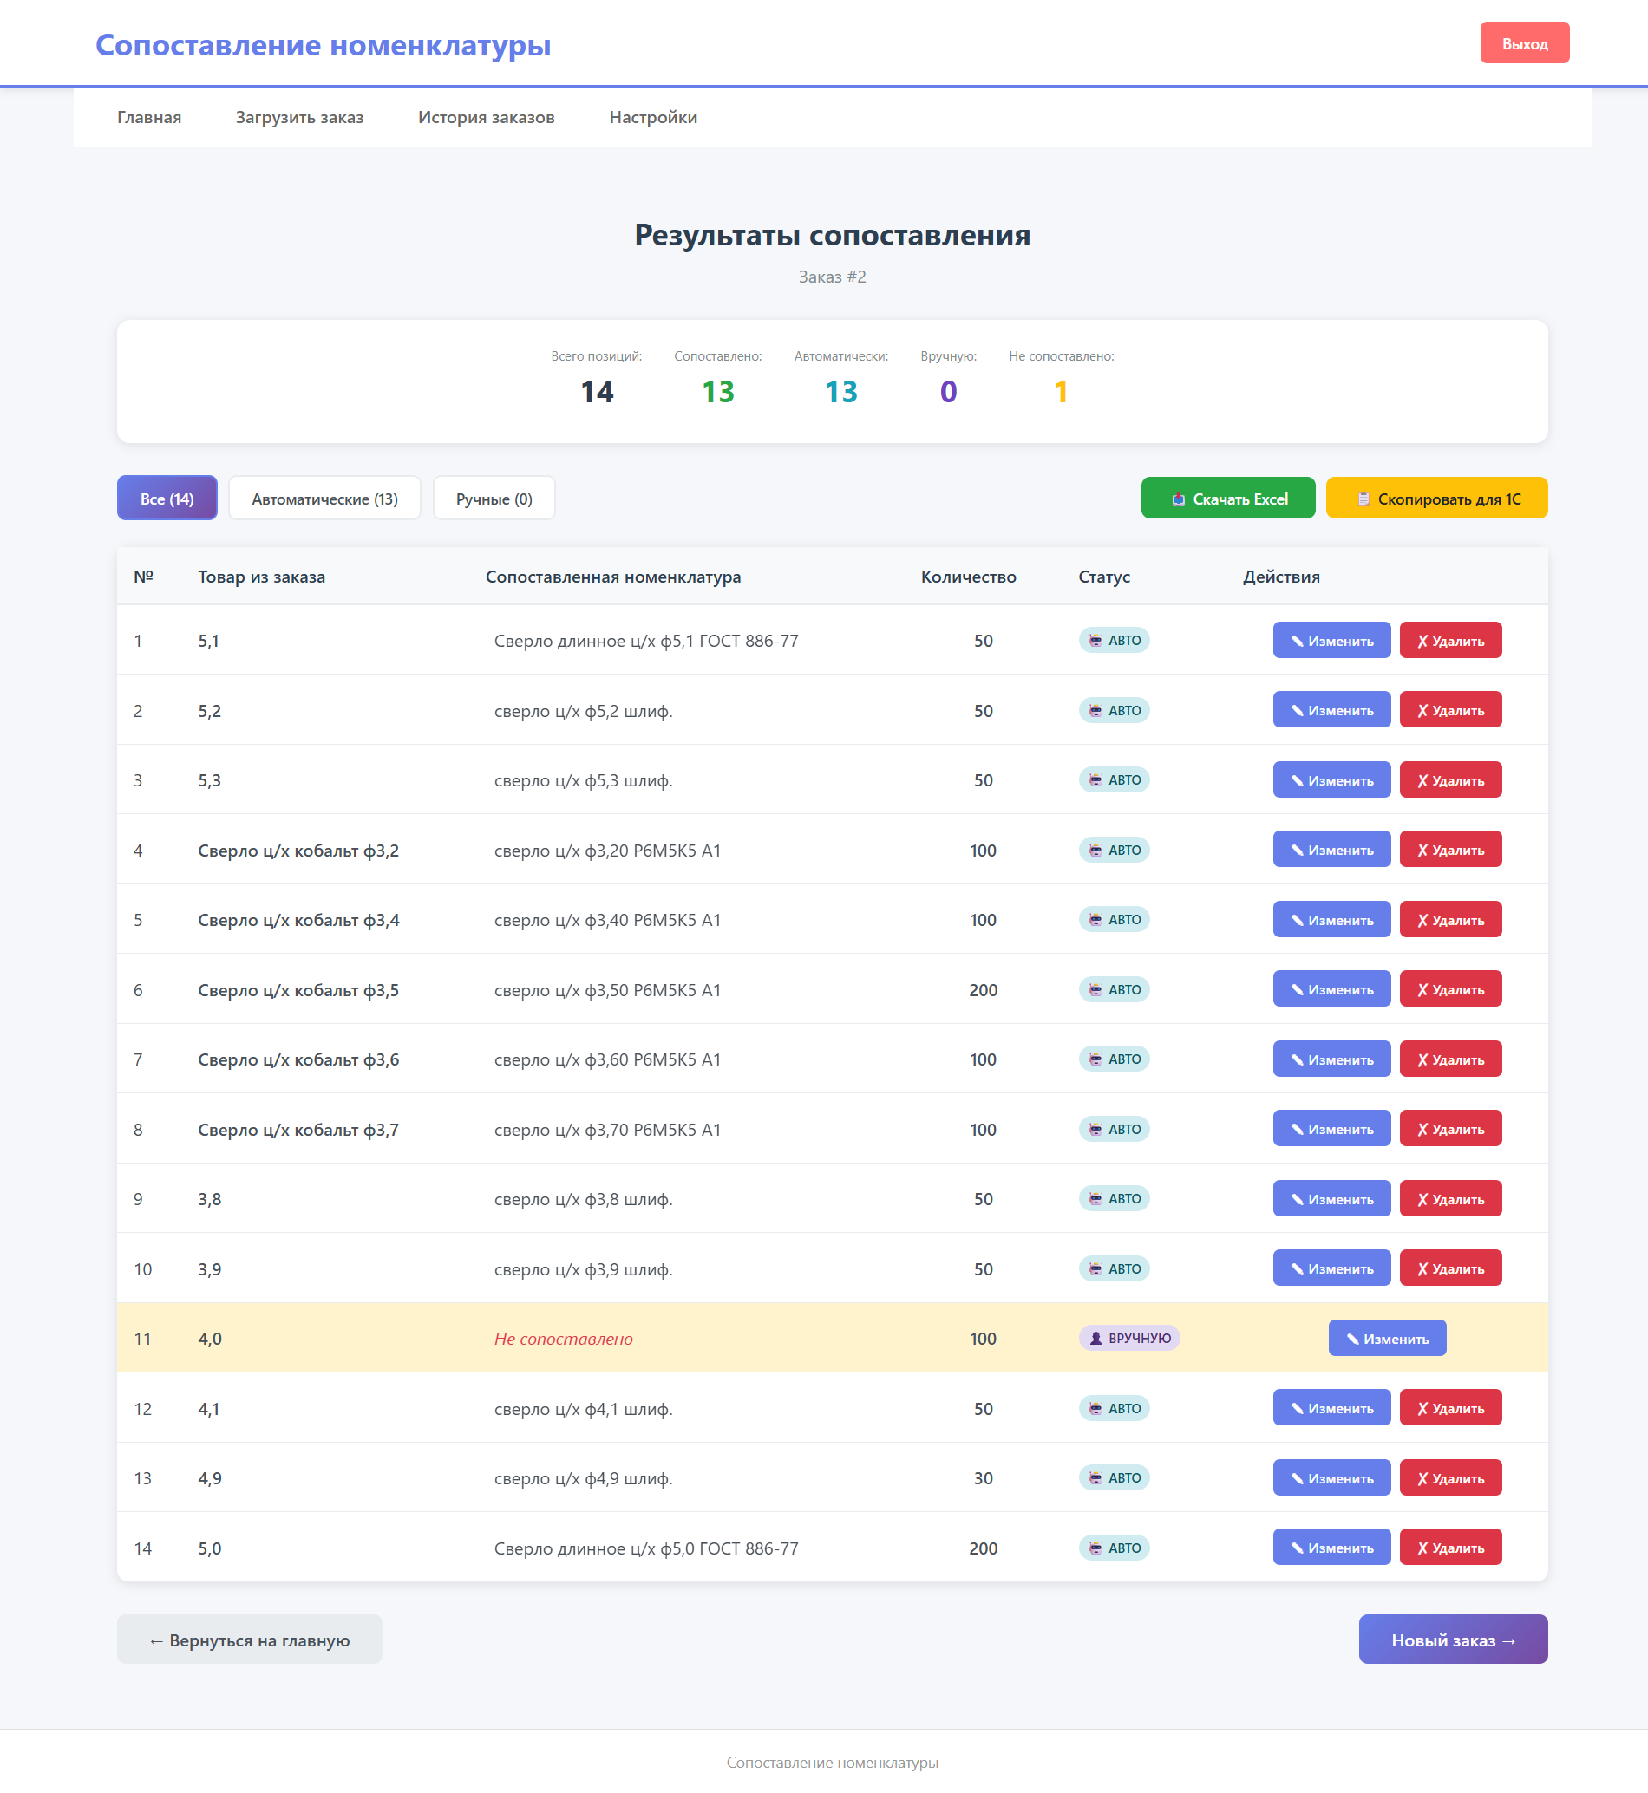Edit row 9 item 3,8 via Изменить

point(1331,1199)
